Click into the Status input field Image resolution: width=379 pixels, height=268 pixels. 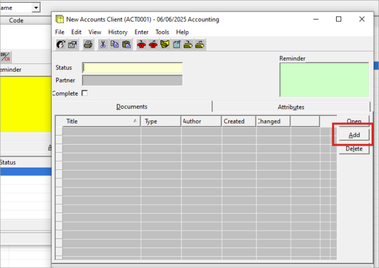132,68
